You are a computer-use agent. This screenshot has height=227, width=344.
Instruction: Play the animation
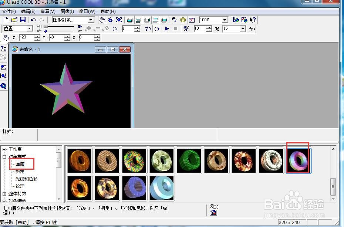point(167,28)
